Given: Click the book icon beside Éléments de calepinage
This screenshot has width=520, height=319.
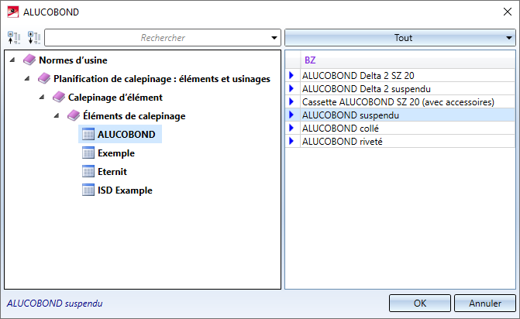Looking at the screenshot, I should [x=74, y=115].
